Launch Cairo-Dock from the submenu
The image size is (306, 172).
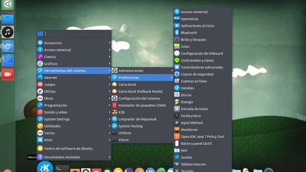point(142,85)
